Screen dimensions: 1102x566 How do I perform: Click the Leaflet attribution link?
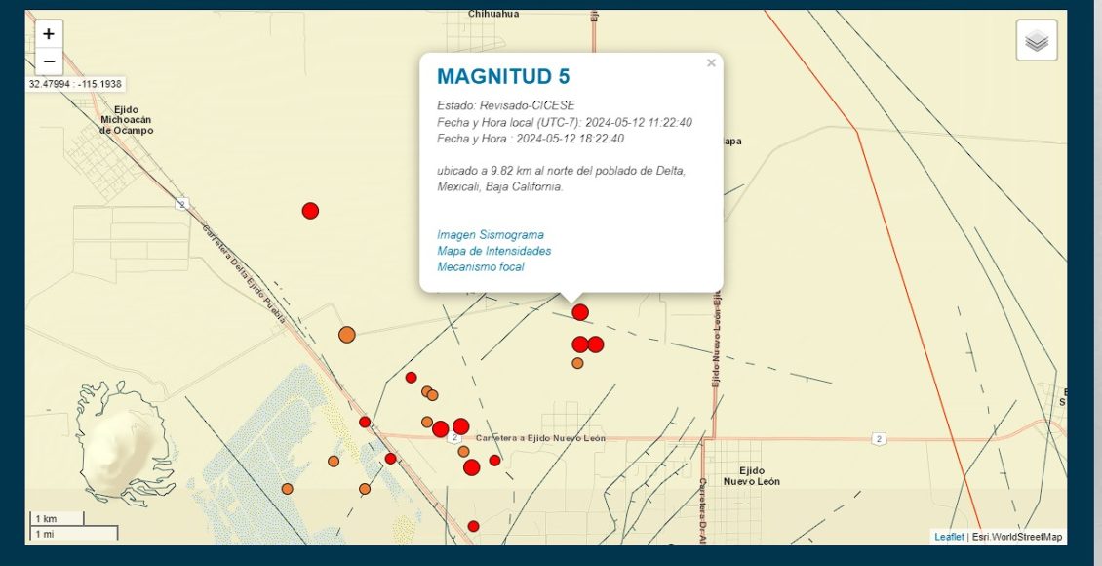[949, 537]
